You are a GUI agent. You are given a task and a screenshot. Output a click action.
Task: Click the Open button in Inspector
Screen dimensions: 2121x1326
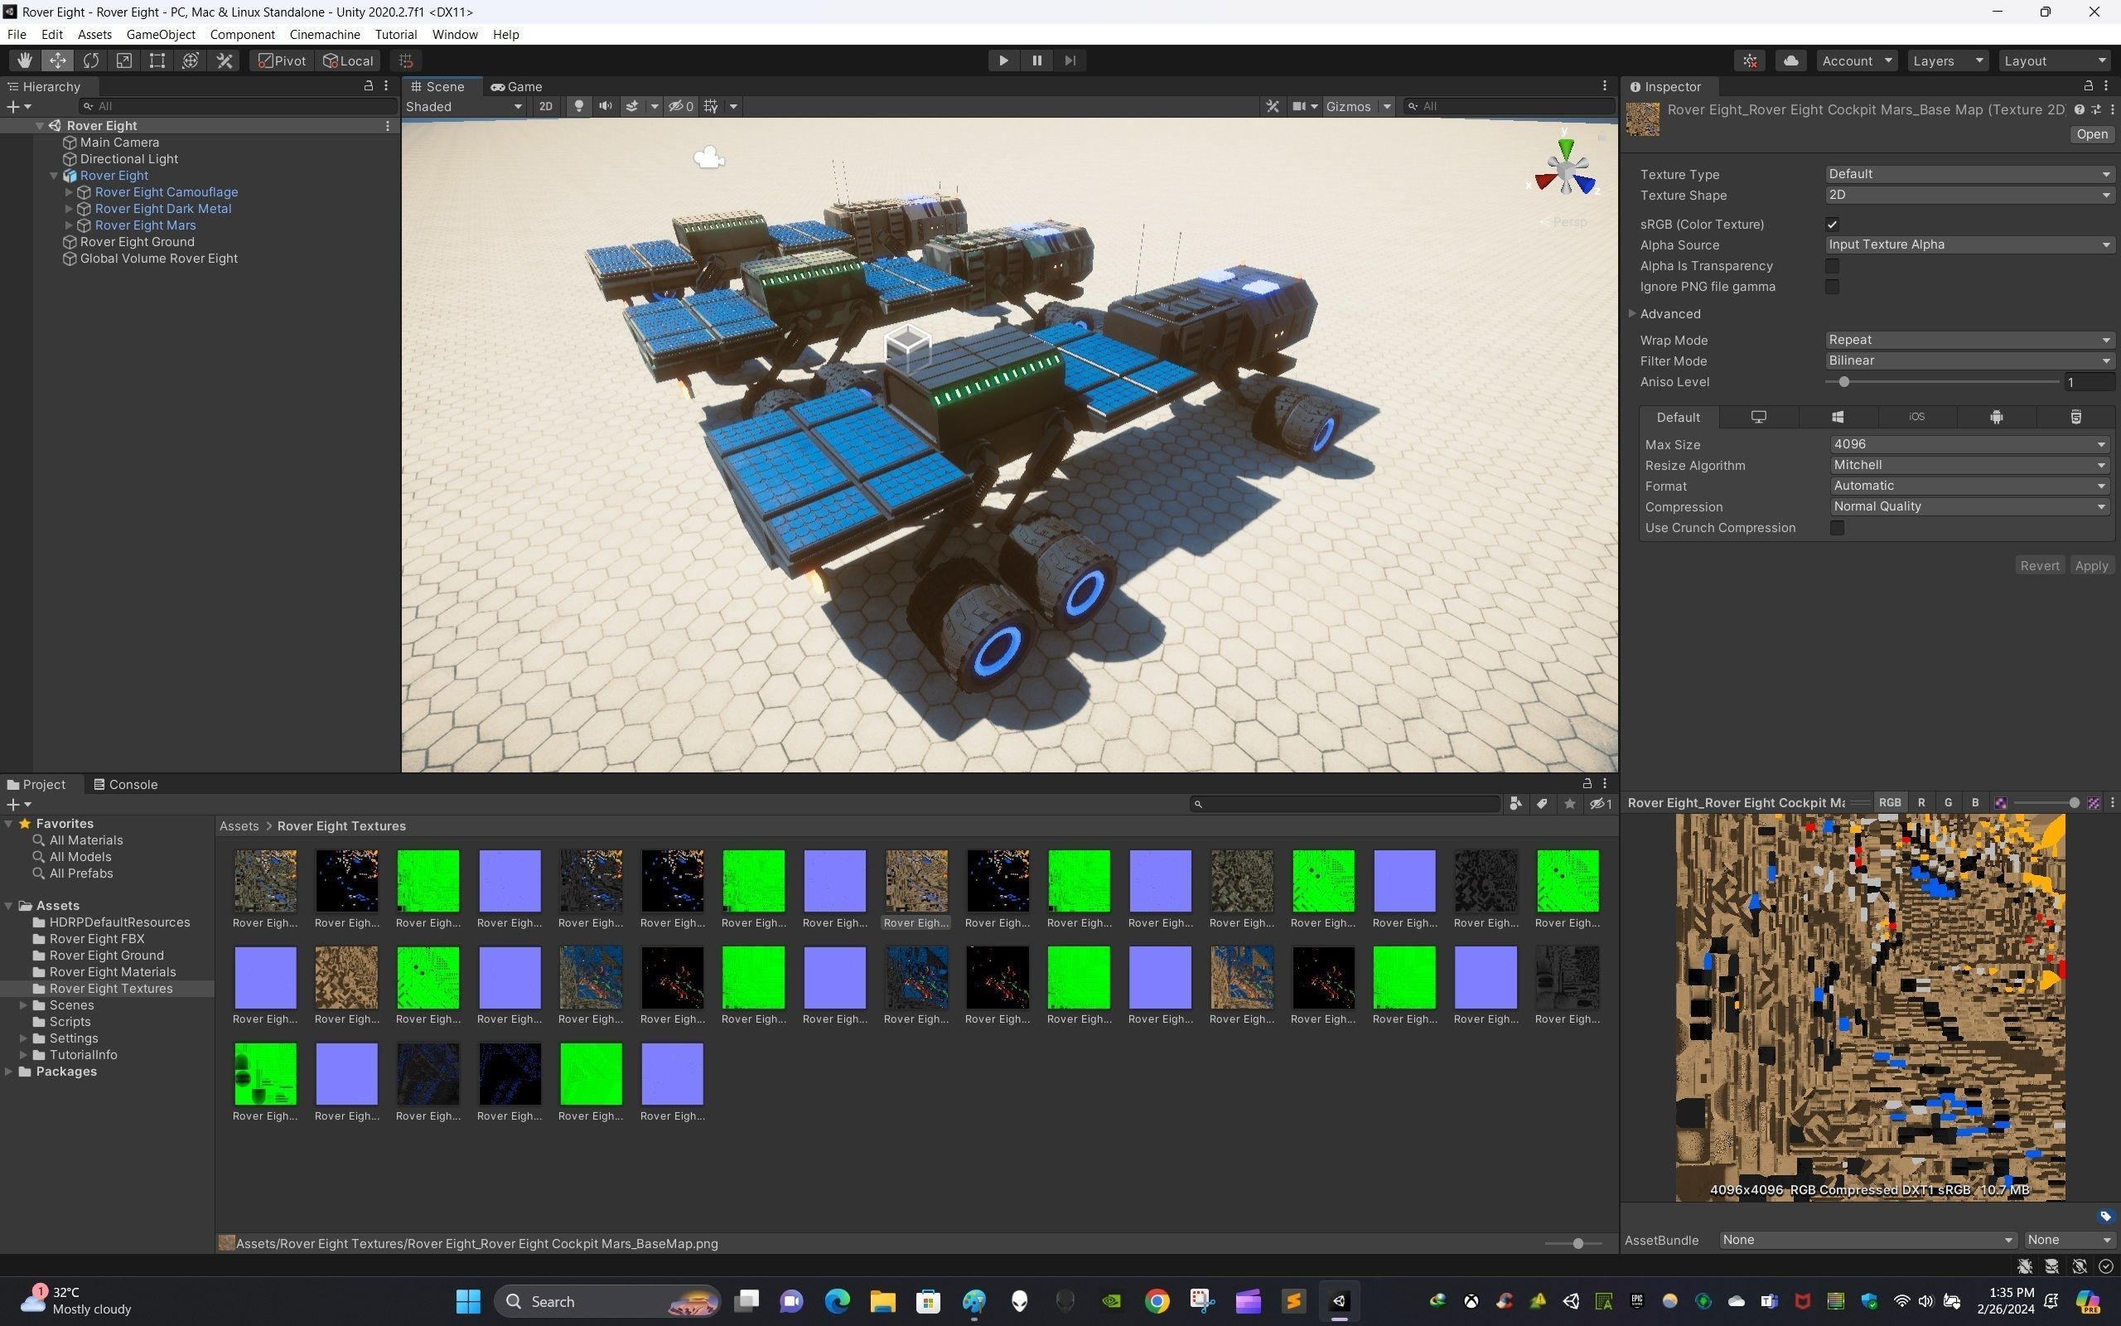tap(2091, 134)
